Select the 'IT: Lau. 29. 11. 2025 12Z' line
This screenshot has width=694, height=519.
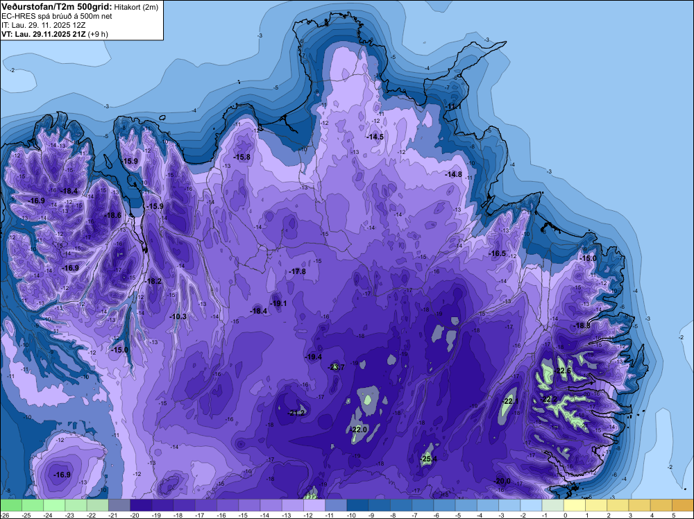coord(43,25)
